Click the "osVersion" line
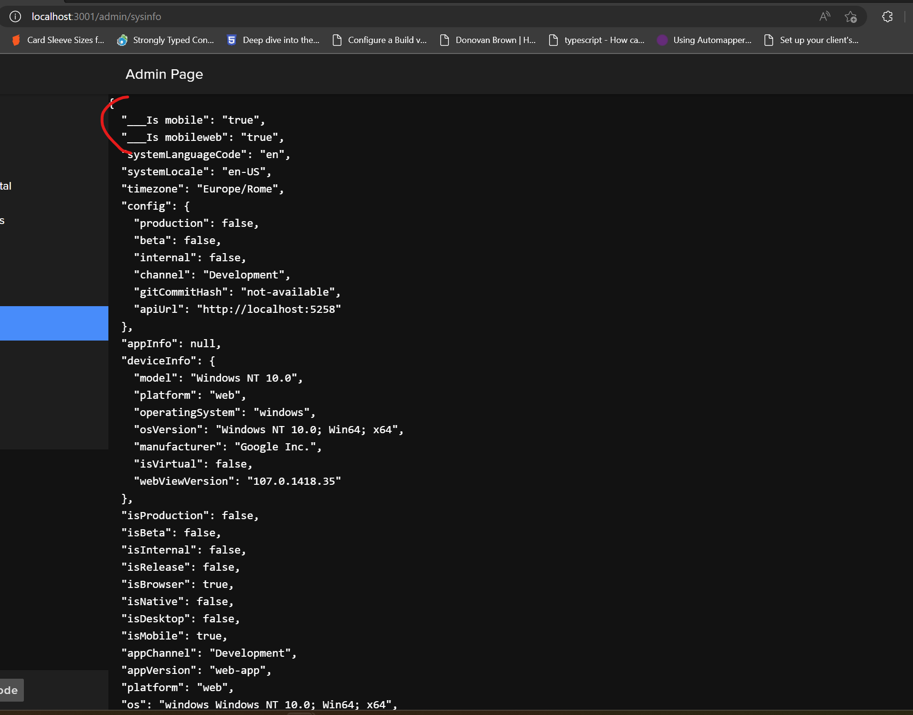The image size is (913, 715). [x=269, y=430]
